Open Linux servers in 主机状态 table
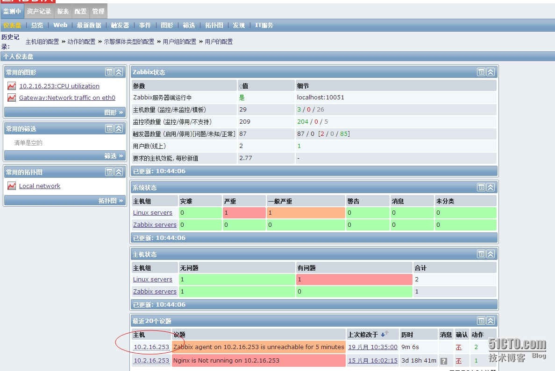The height and width of the screenshot is (371, 555). click(x=153, y=280)
